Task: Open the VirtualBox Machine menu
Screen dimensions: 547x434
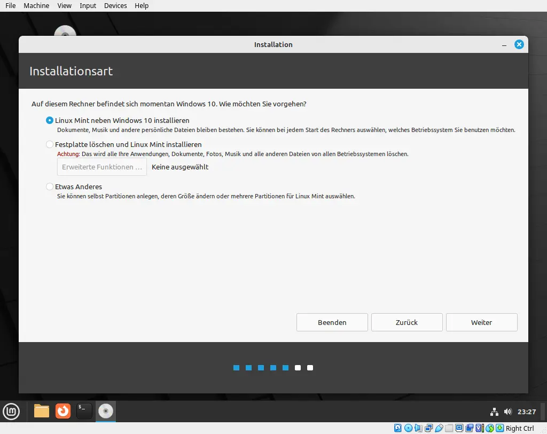Action: (x=36, y=5)
